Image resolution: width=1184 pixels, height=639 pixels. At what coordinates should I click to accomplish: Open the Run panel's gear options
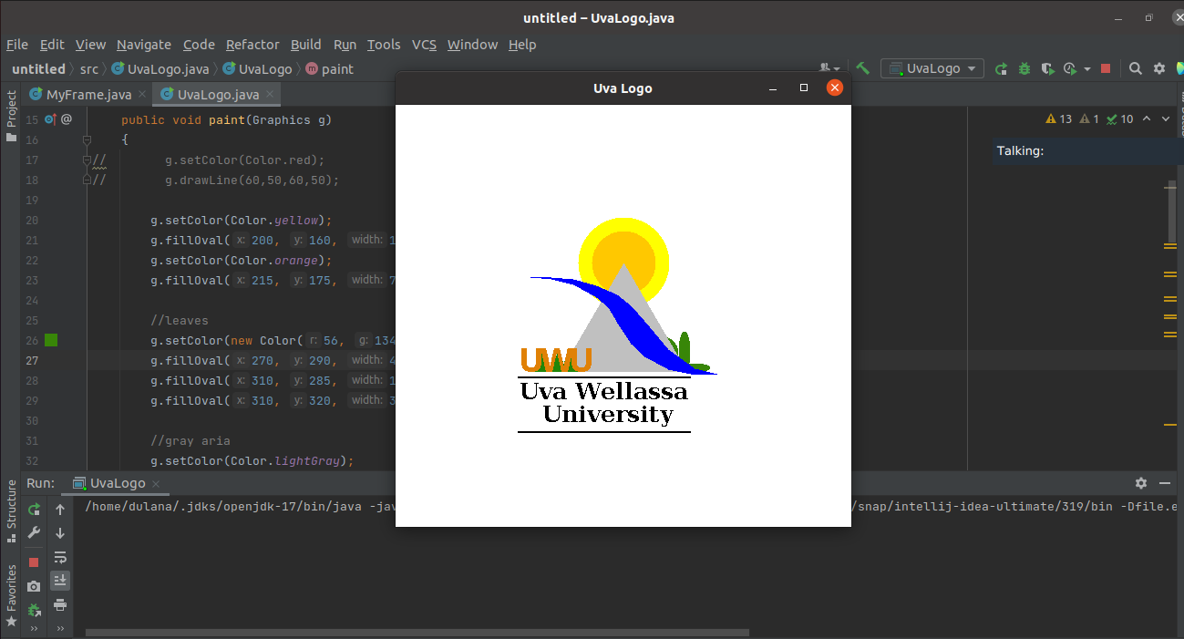pos(1141,483)
